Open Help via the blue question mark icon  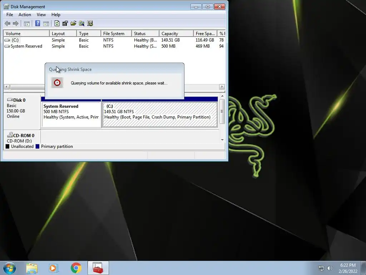[x=38, y=23]
